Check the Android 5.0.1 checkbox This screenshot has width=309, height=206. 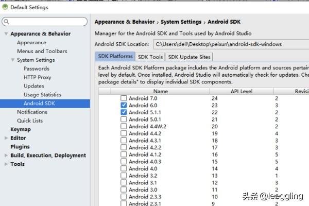pyautogui.click(x=124, y=119)
